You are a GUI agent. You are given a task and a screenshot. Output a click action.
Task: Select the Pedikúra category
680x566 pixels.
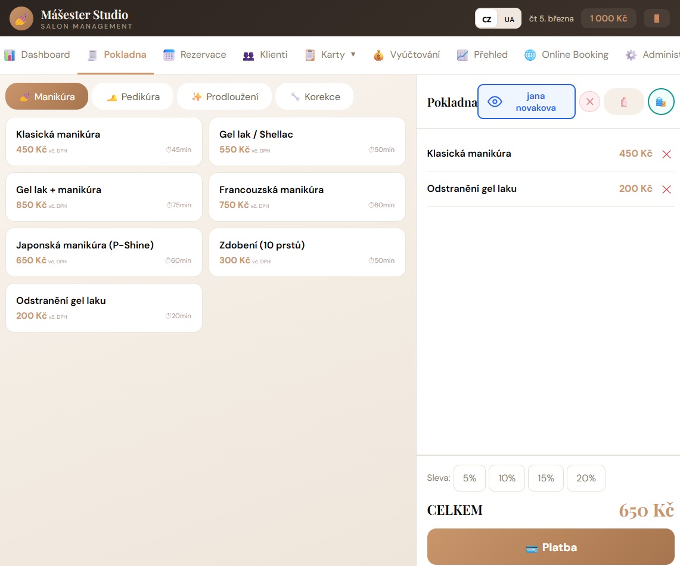(x=133, y=97)
